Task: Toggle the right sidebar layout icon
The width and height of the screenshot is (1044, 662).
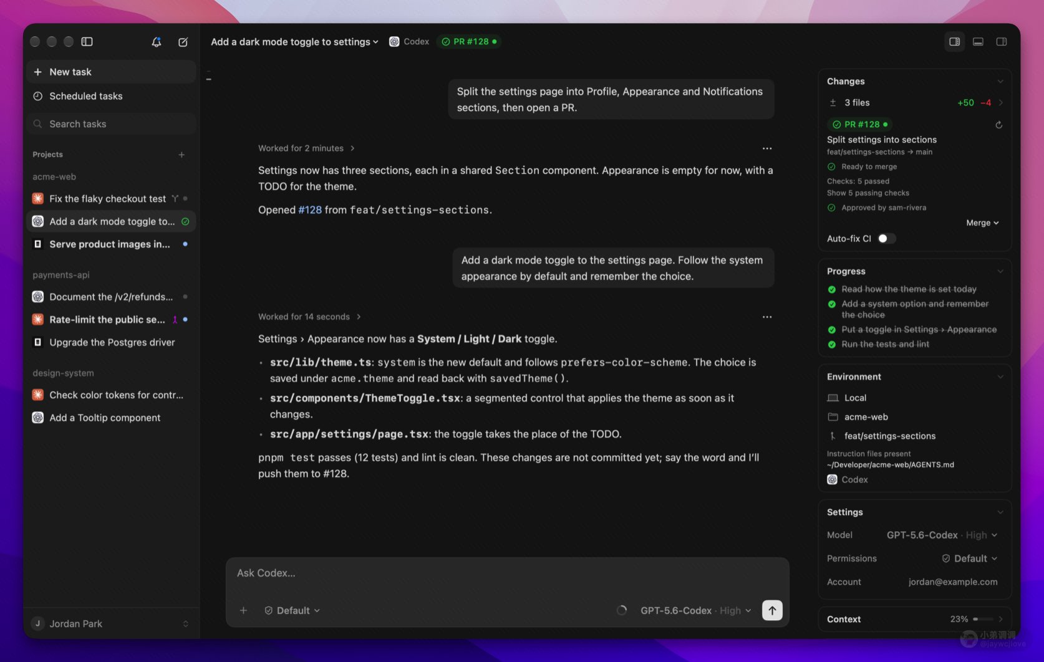Action: [x=1002, y=42]
